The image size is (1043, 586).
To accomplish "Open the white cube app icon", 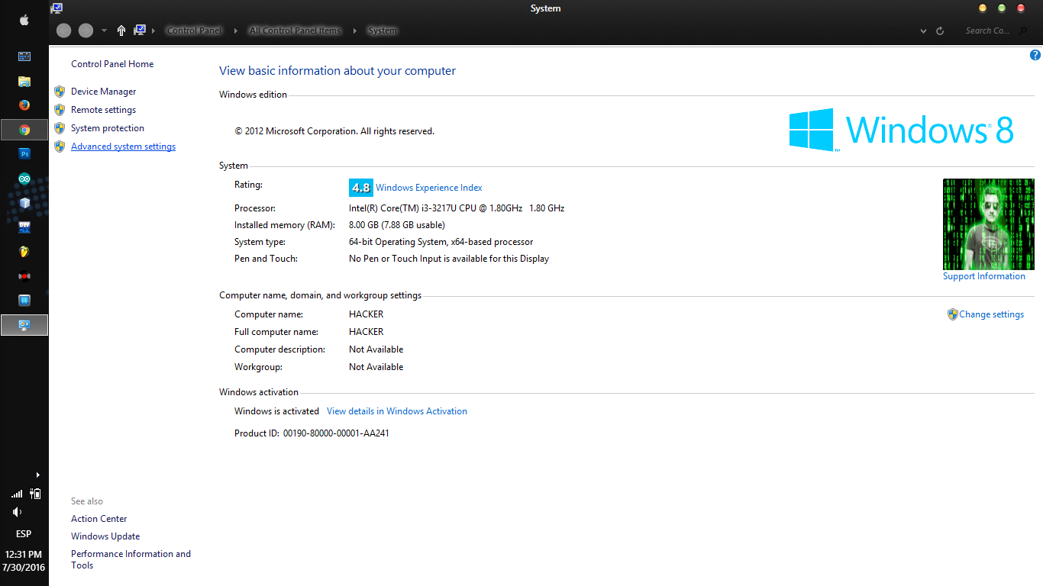I will 24,203.
